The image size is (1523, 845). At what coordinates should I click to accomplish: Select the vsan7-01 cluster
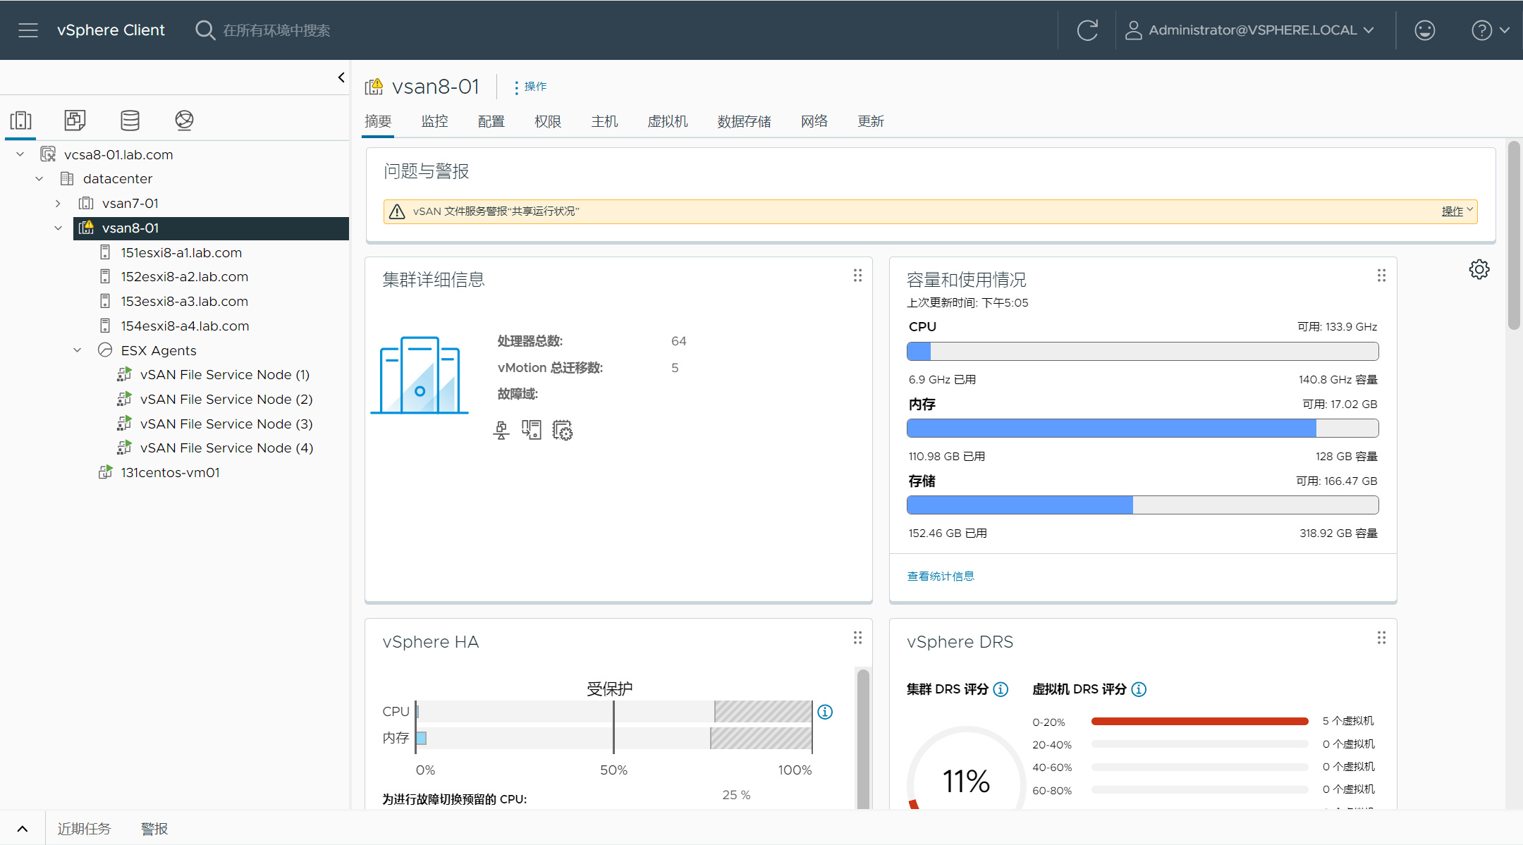coord(130,204)
